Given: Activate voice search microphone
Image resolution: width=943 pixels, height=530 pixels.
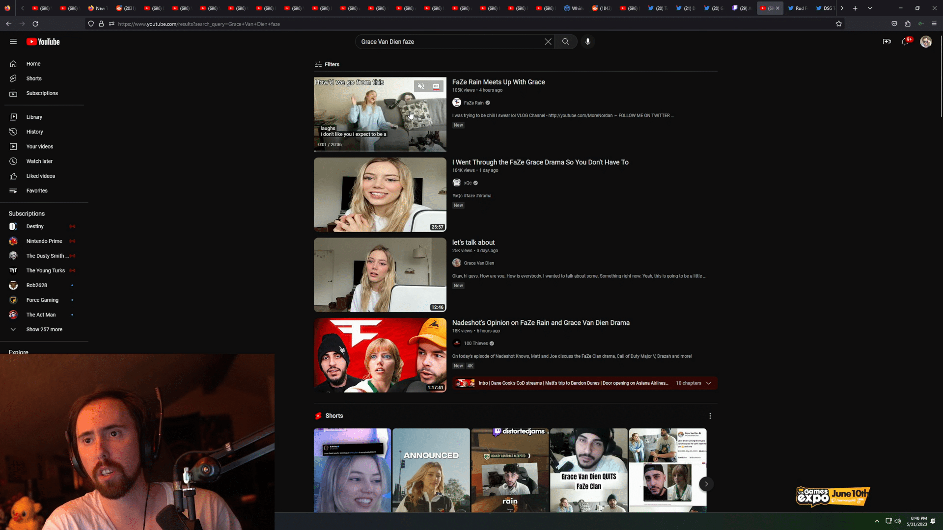Looking at the screenshot, I should (588, 42).
